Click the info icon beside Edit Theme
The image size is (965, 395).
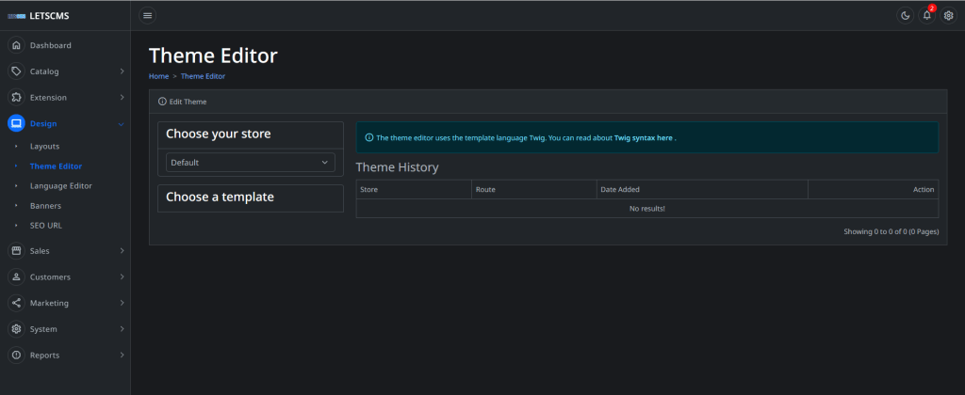point(162,102)
